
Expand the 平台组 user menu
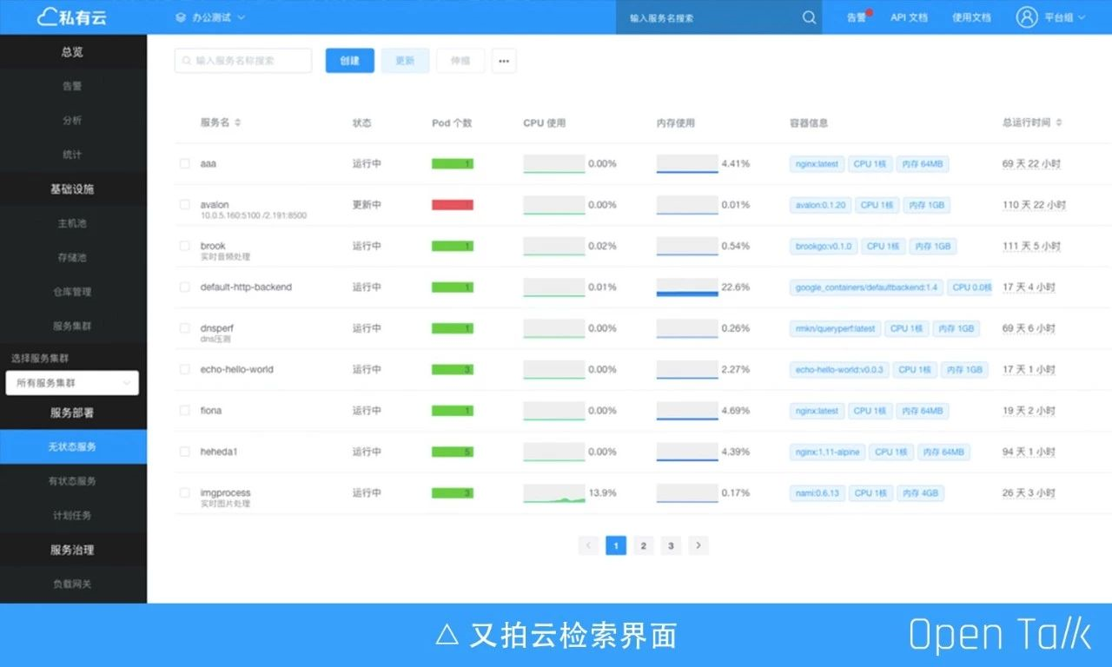pos(1064,17)
